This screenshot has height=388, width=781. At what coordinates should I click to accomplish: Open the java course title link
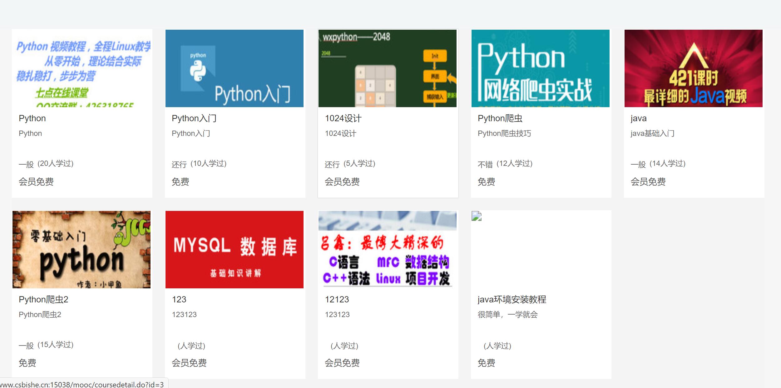639,118
